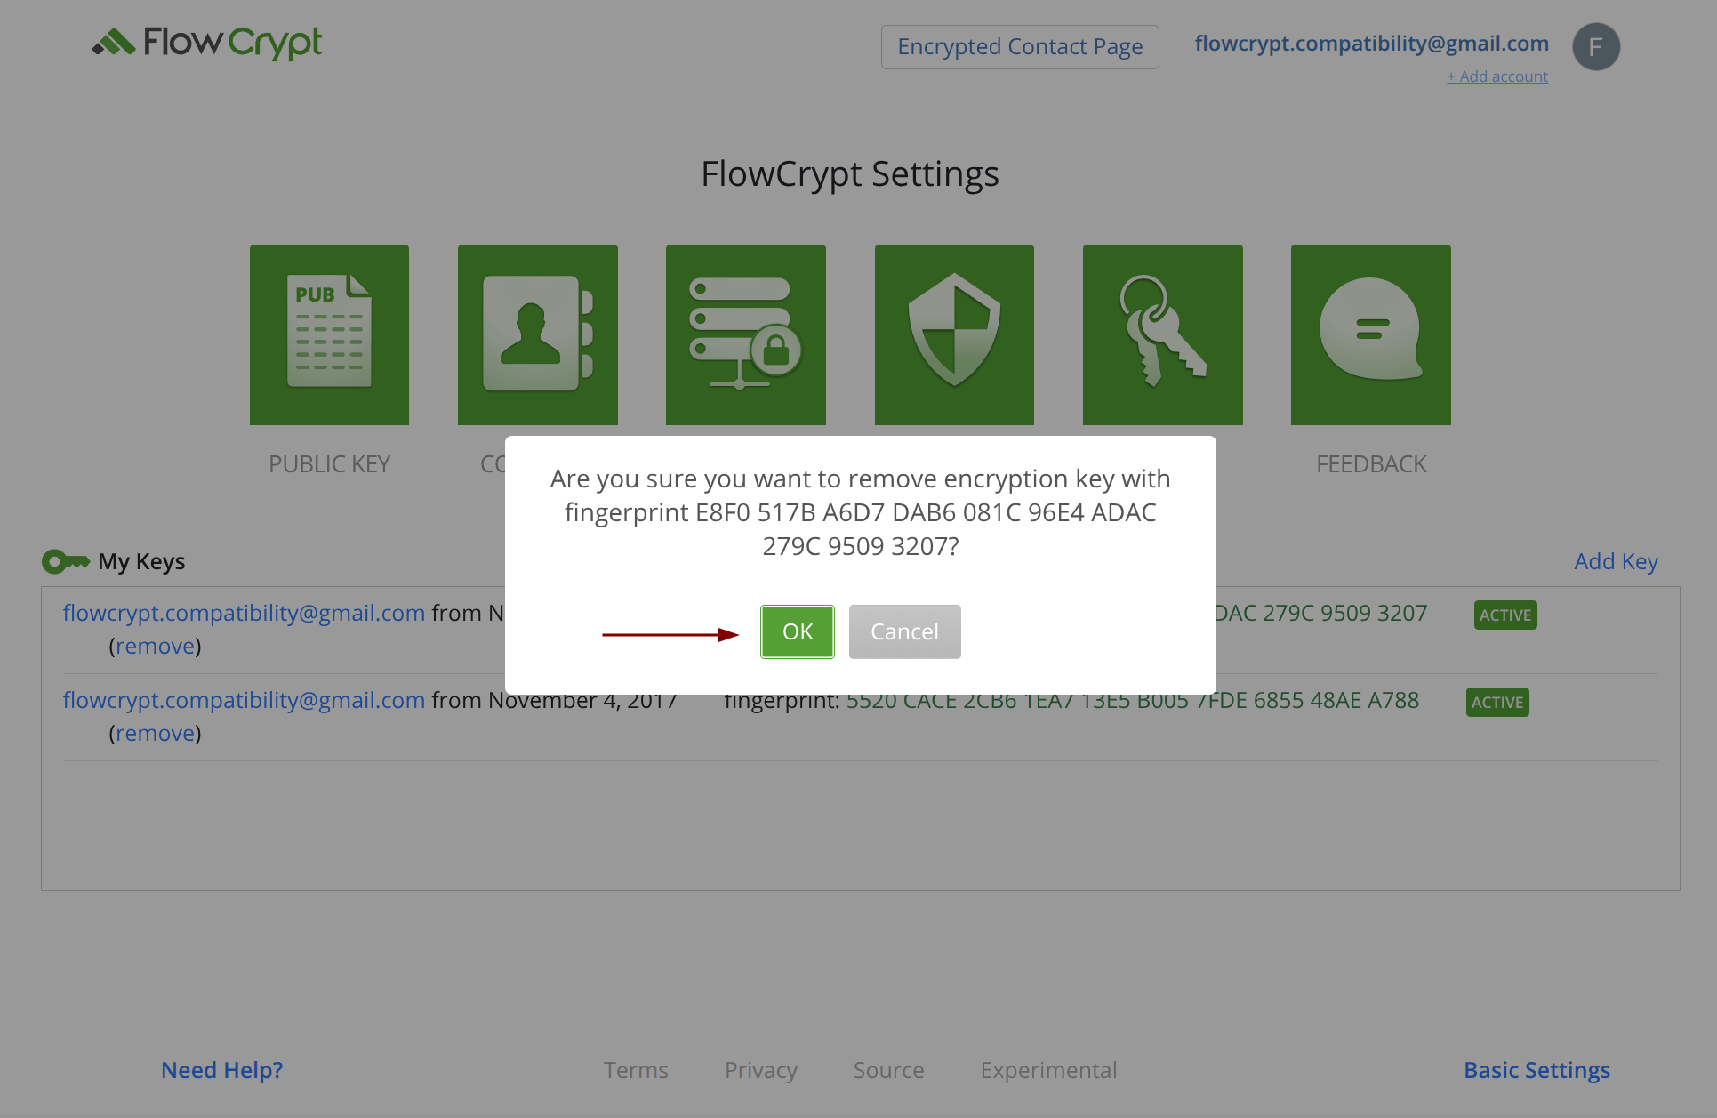Open the keys backup tile
This screenshot has width=1717, height=1118.
(x=1162, y=334)
